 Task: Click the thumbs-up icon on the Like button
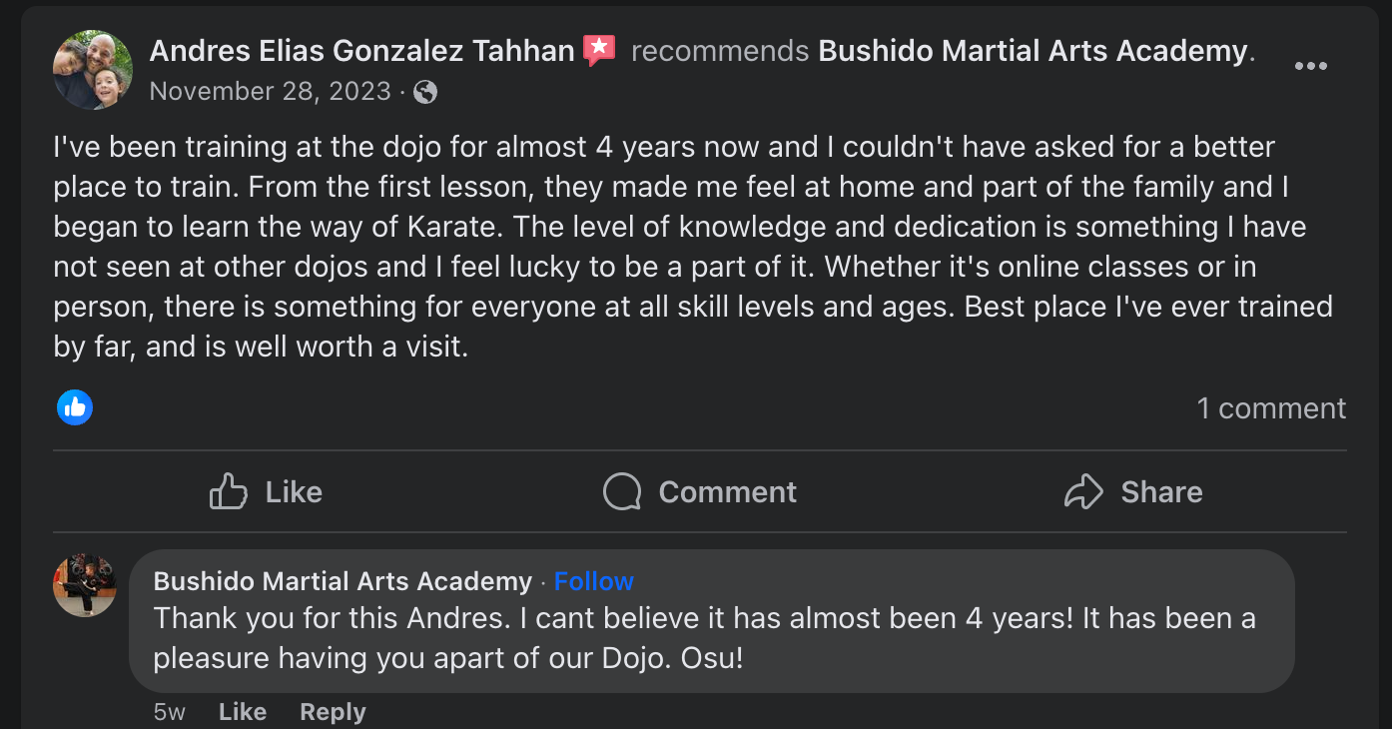229,491
